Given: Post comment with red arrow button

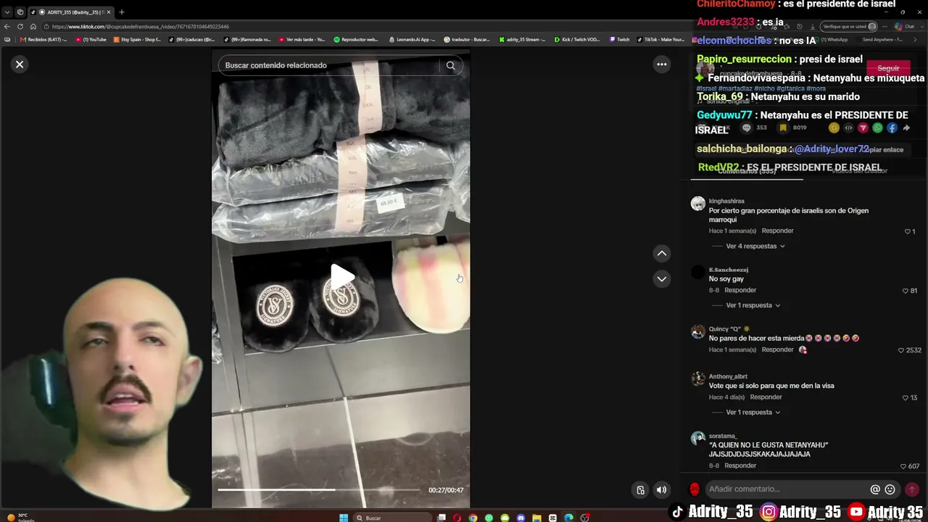Looking at the screenshot, I should pos(912,489).
